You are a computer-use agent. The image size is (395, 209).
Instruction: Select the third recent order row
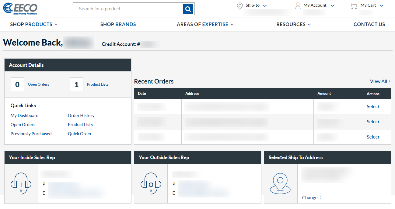click(x=373, y=137)
